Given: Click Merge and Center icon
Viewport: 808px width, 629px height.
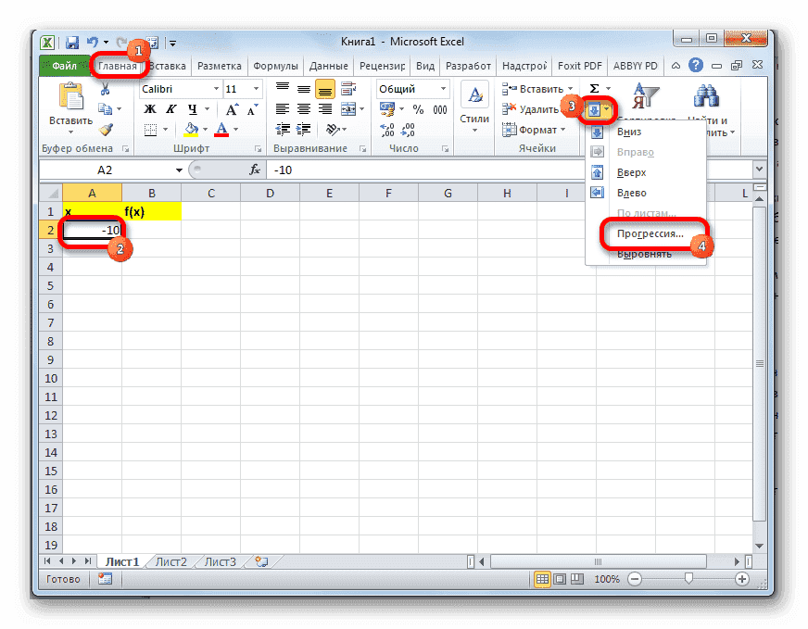Looking at the screenshot, I should (x=348, y=109).
